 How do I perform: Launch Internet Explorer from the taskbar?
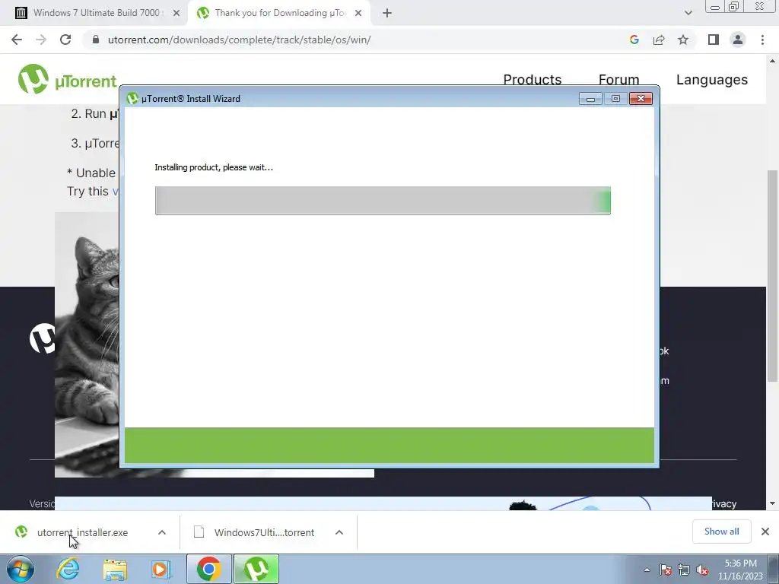68,569
